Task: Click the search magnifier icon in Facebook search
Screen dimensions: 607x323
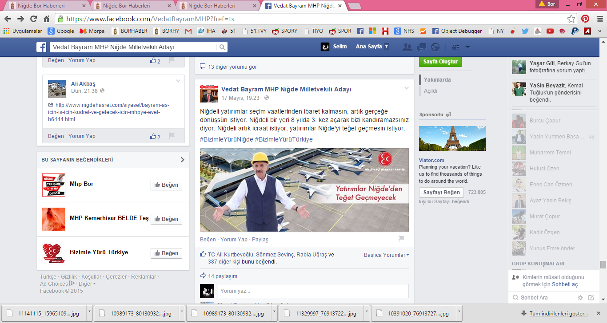Action: (222, 47)
